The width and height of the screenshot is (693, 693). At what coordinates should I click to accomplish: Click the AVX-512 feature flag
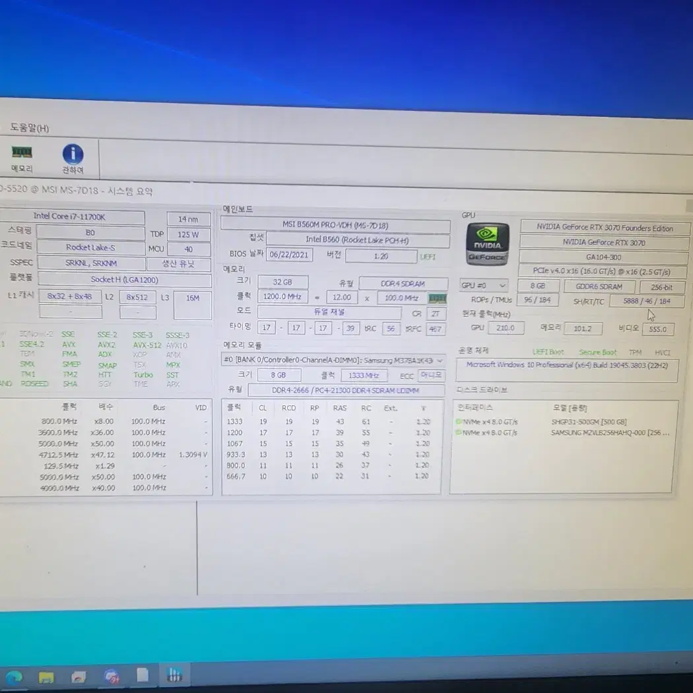[147, 345]
